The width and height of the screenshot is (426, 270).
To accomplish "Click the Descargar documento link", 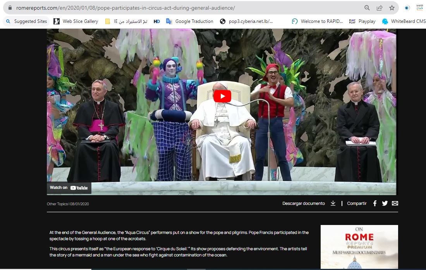I will click(x=303, y=203).
